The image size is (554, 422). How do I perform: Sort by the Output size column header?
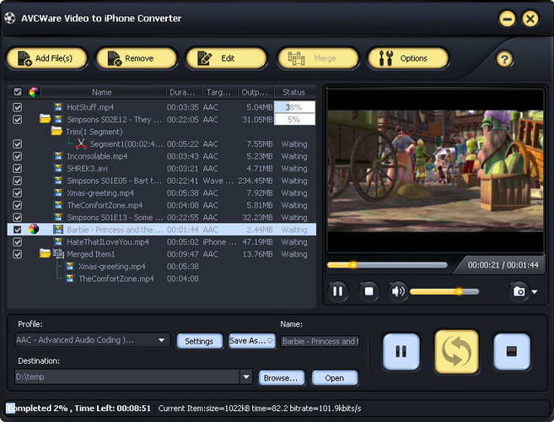pyautogui.click(x=255, y=92)
